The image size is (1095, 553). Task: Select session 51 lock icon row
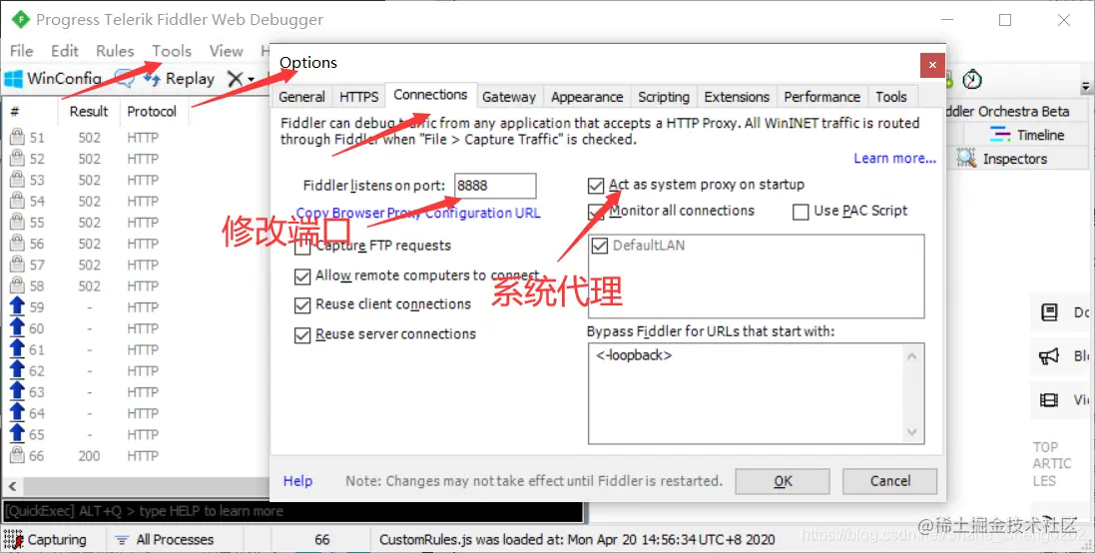click(136, 138)
